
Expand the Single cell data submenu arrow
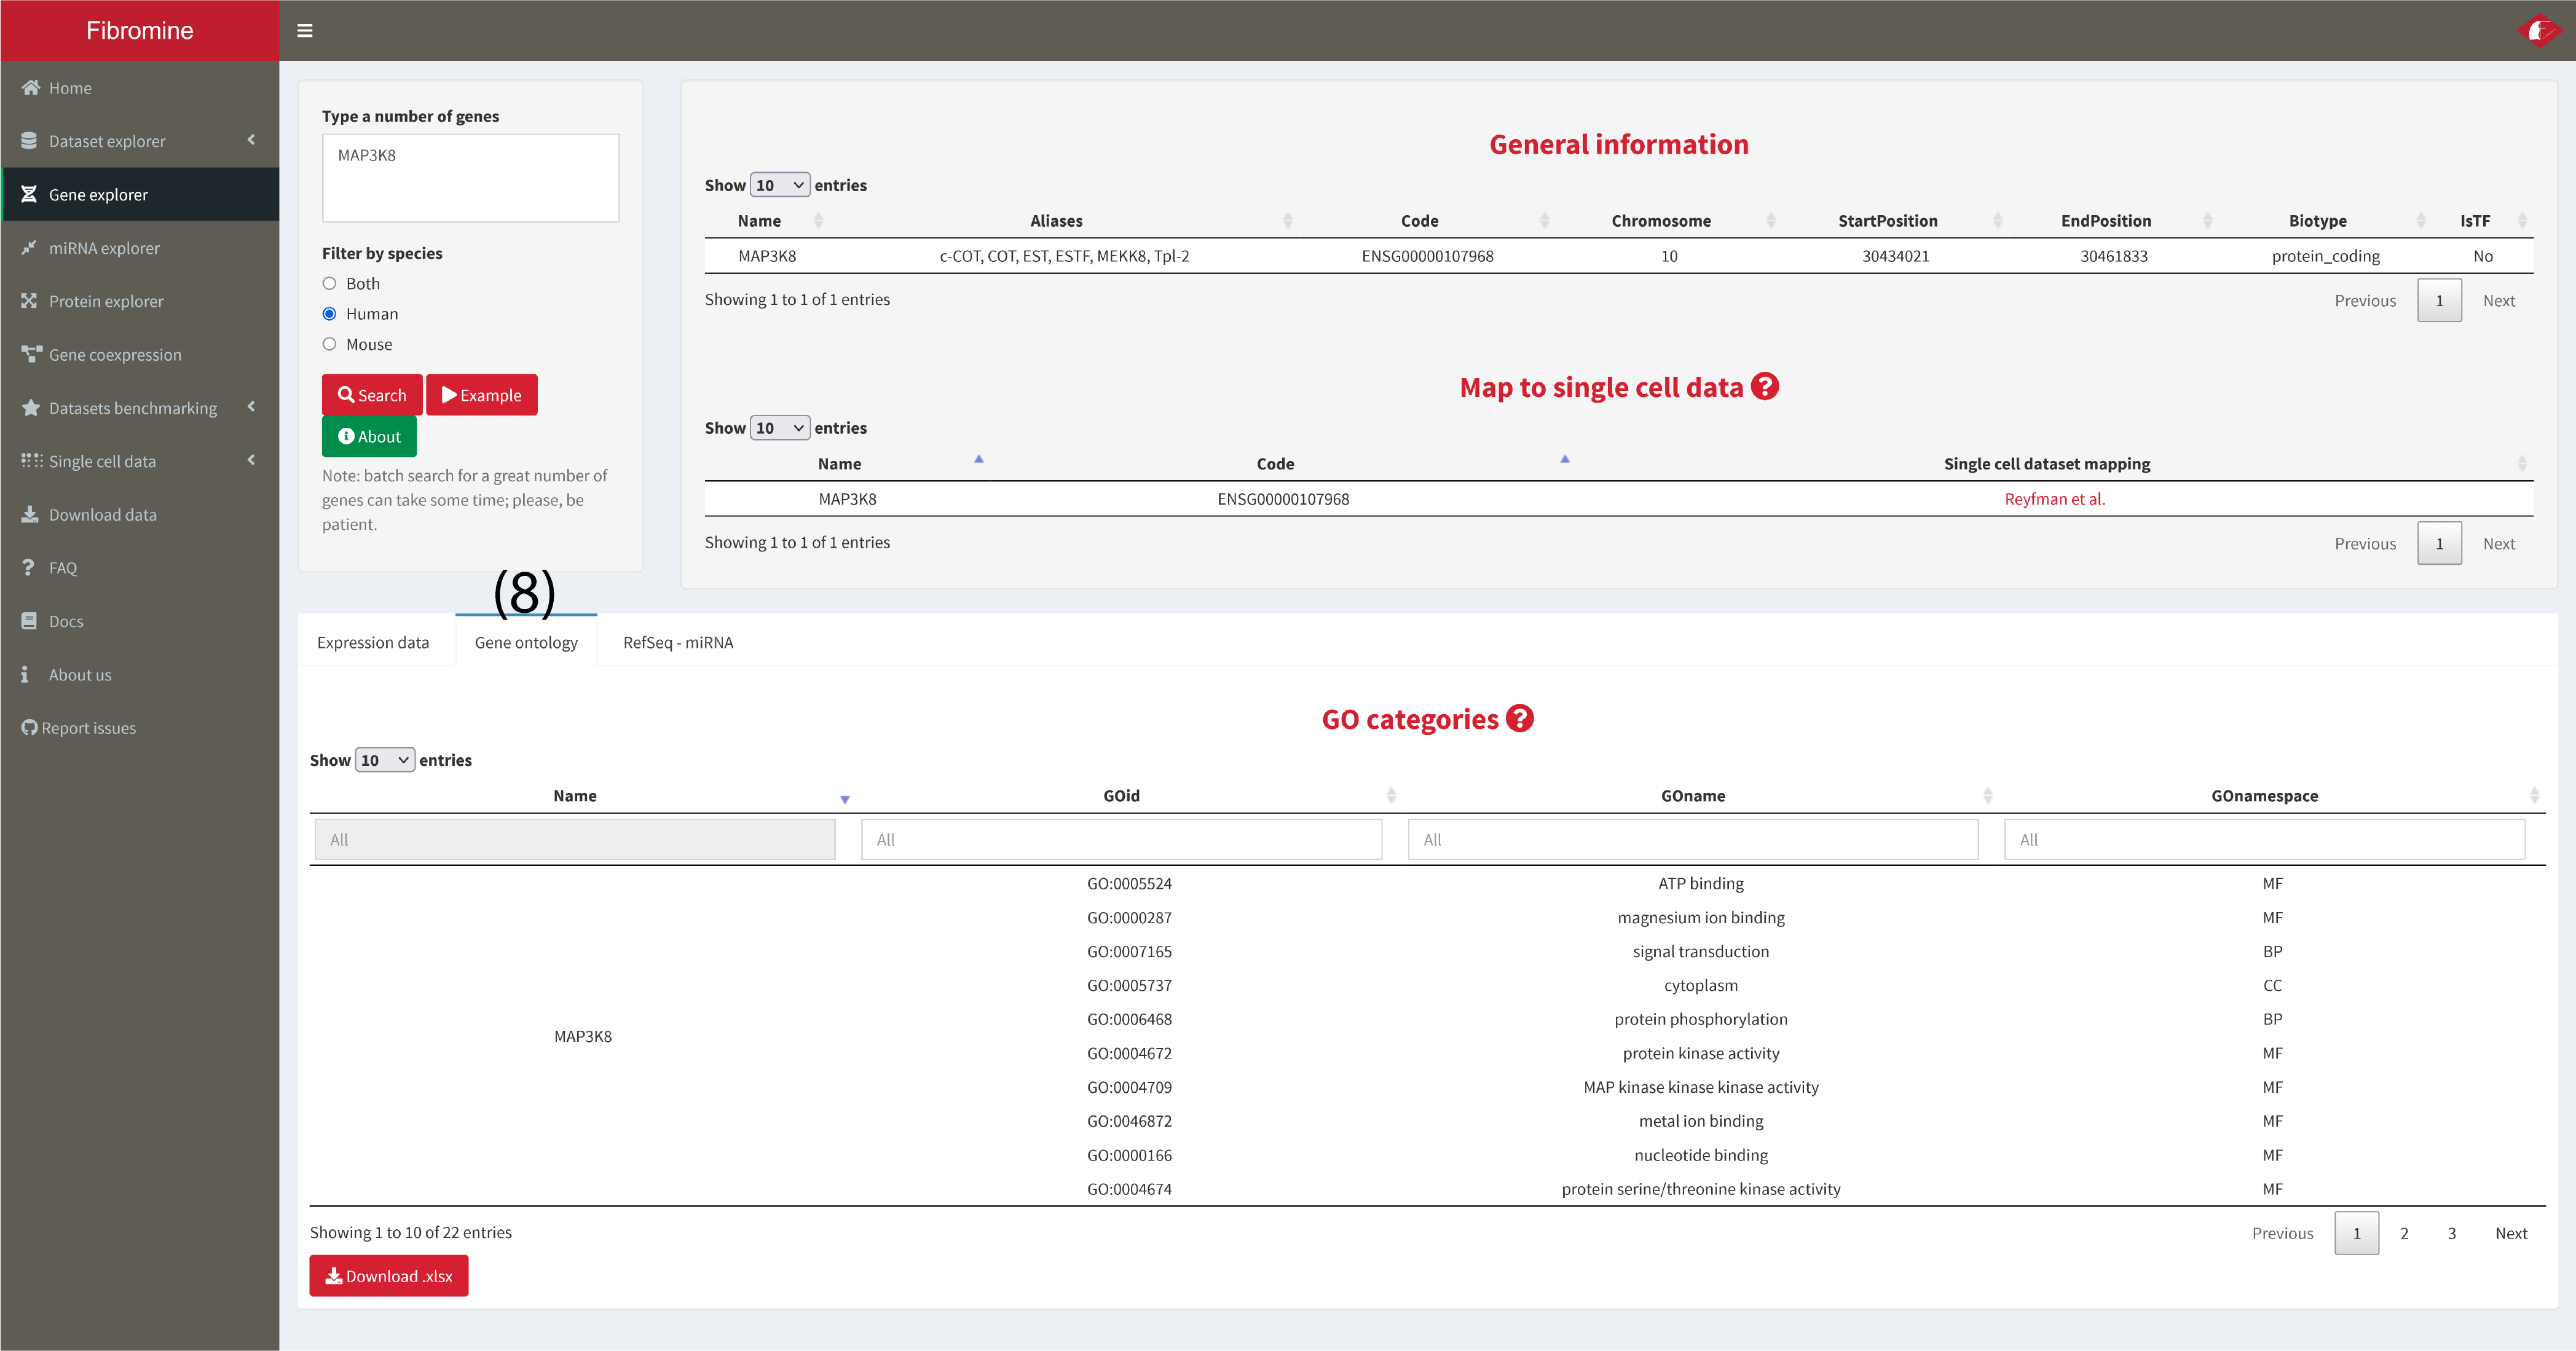coord(251,461)
